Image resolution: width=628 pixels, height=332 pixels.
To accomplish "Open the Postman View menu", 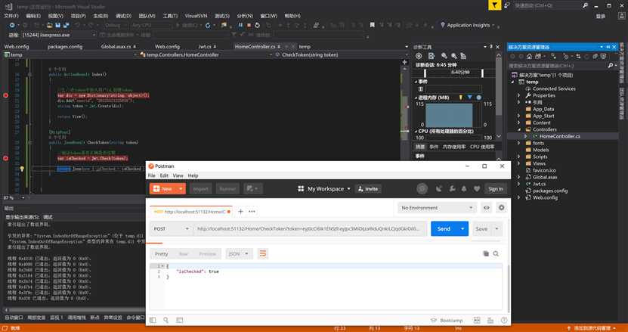I will pos(178,175).
